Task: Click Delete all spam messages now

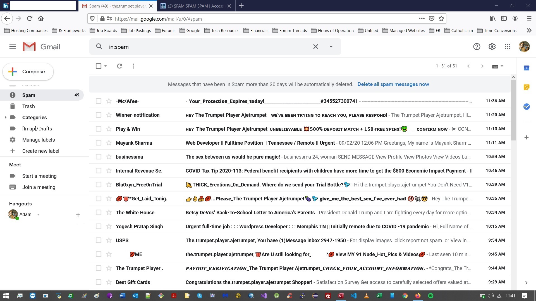Action: click(393, 84)
